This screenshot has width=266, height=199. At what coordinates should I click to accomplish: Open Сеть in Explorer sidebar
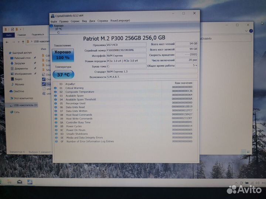point(15,112)
